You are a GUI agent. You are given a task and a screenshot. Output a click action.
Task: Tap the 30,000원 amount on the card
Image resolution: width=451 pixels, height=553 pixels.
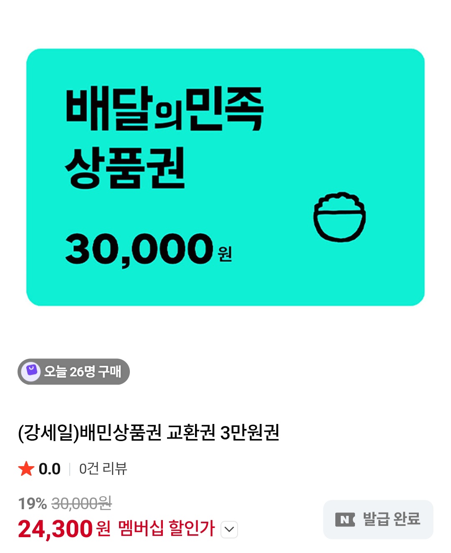tap(148, 249)
